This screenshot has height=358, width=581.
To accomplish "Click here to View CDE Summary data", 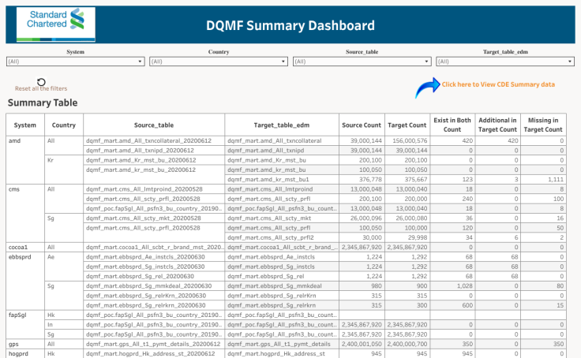I will click(497, 84).
